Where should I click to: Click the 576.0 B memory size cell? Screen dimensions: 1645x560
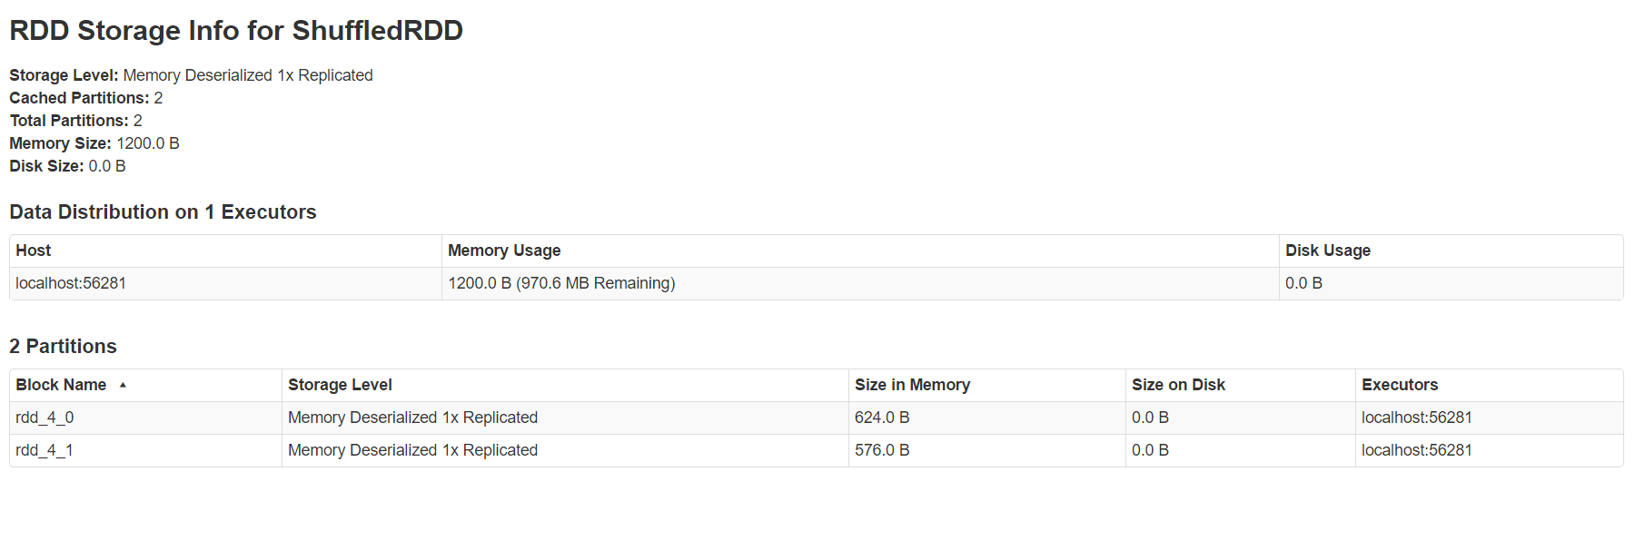coord(881,450)
